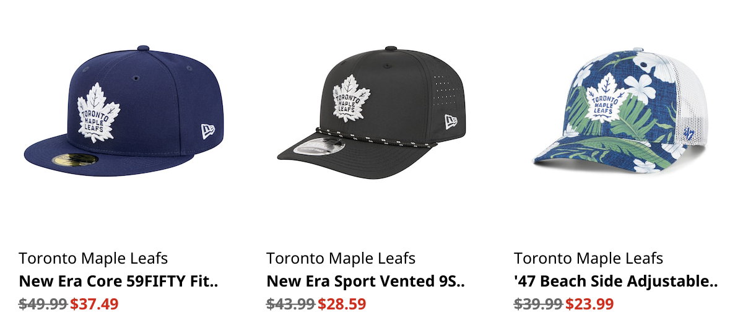
Task: Click the $23.99 sale price
Action: point(589,304)
